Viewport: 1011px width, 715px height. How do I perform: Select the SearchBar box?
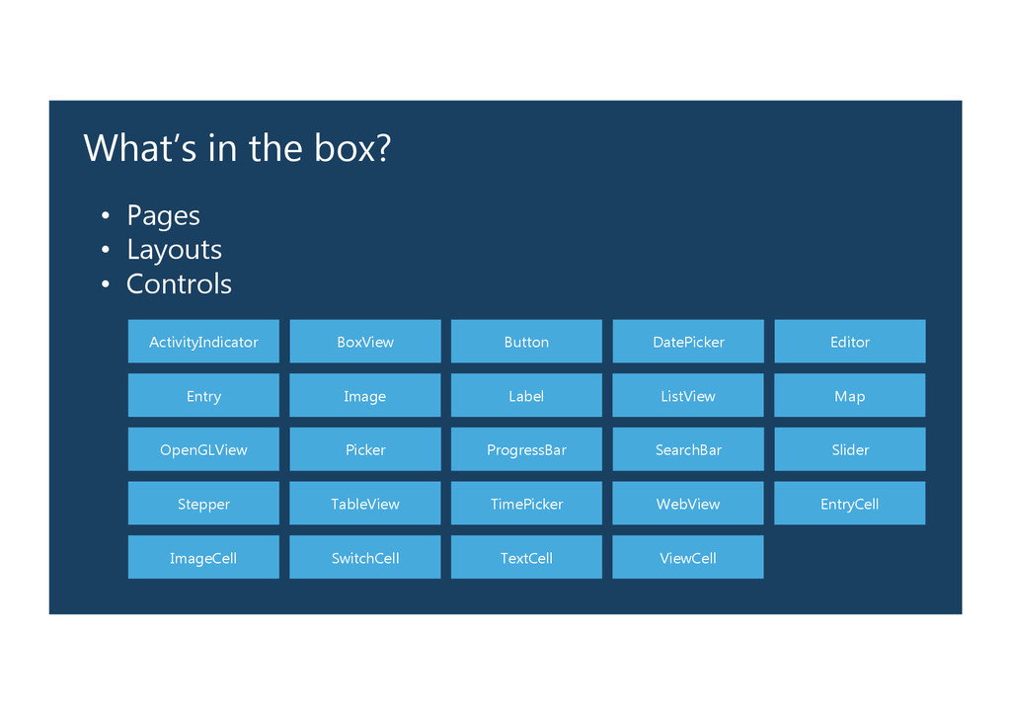coord(688,448)
